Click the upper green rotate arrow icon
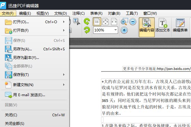The height and width of the screenshot is (127, 191). tap(87, 22)
